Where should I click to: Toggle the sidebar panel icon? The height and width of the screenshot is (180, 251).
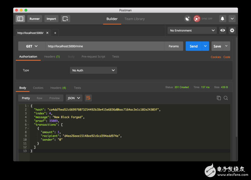coord(20,19)
